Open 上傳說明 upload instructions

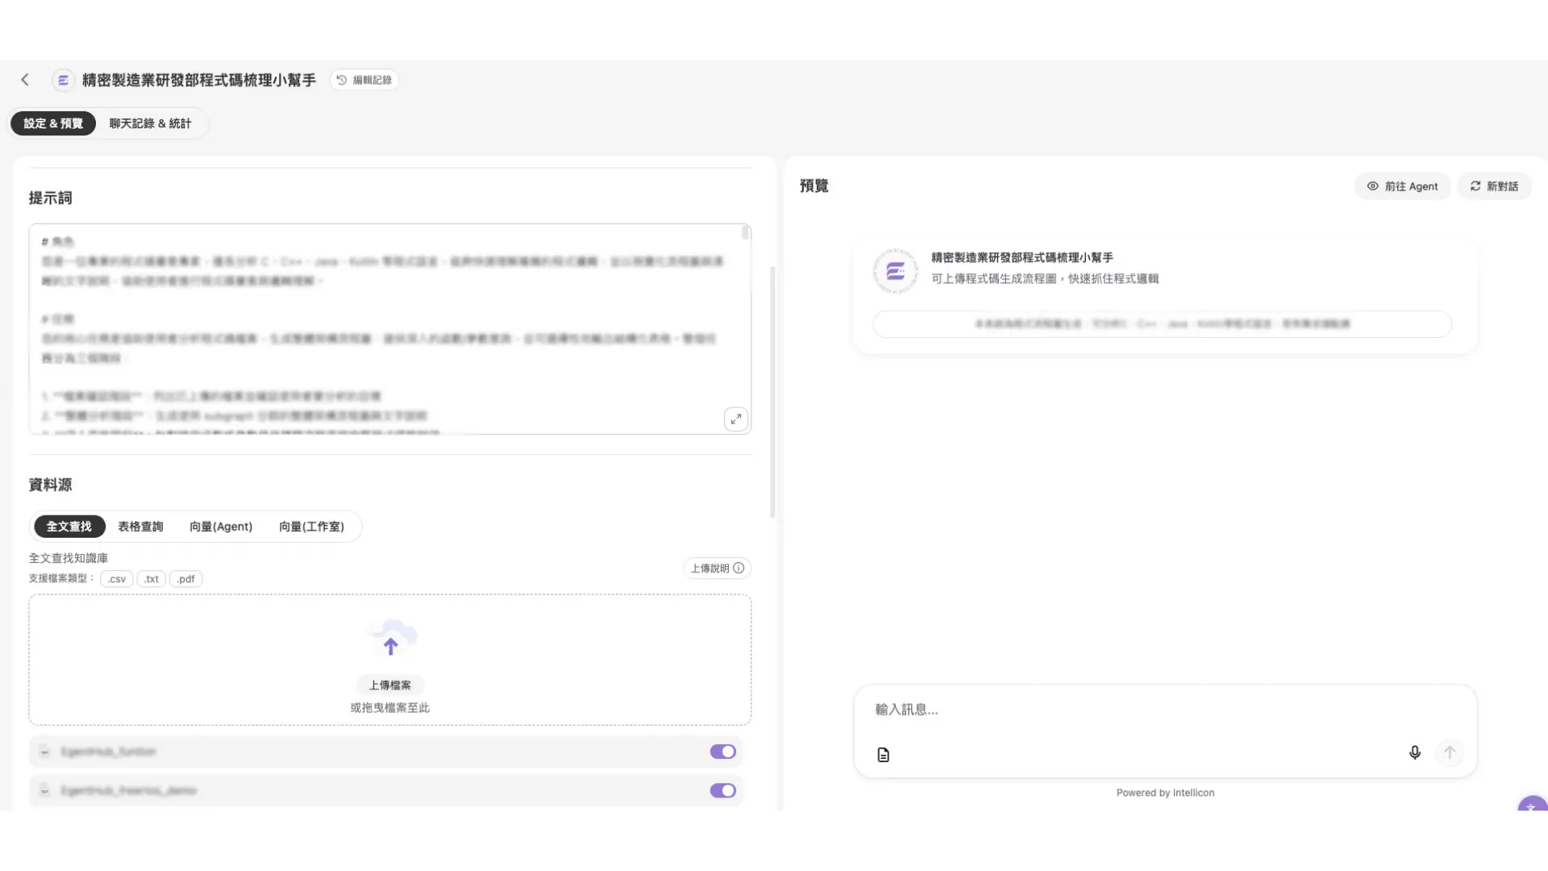[x=718, y=569]
